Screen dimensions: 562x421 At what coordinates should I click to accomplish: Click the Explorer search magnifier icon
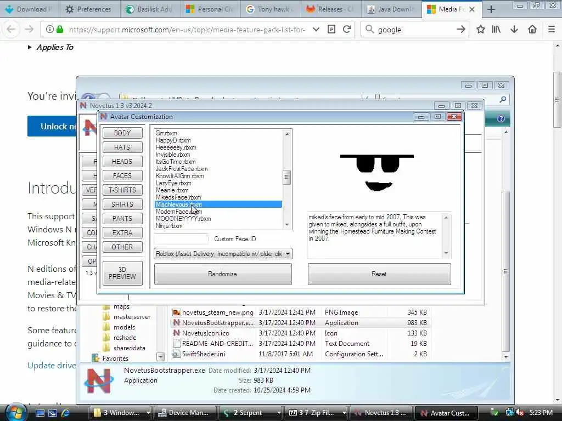503,99
